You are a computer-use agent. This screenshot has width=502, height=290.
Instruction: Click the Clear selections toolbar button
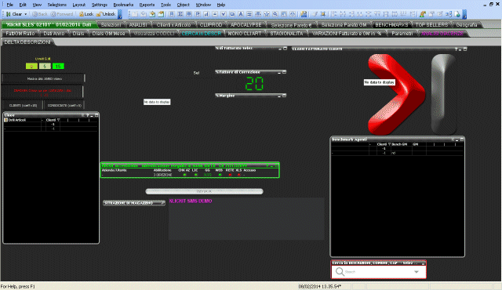pos(14,14)
